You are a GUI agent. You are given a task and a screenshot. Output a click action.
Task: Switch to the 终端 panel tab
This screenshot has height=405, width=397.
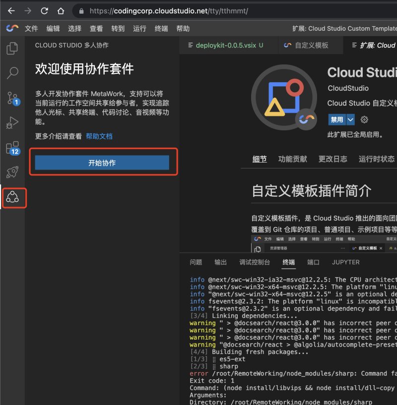[x=289, y=262]
